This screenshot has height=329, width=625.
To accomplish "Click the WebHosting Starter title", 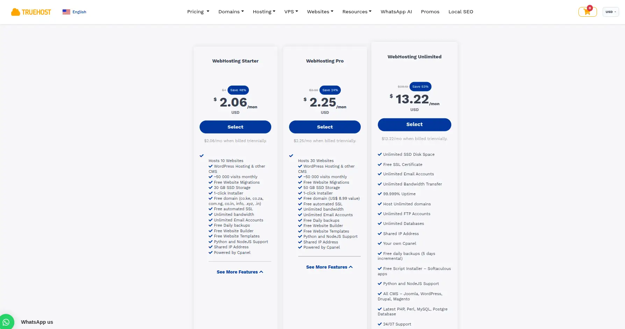I will (235, 61).
